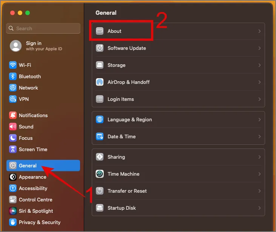The width and height of the screenshot is (276, 232).
Task: Click the Notifications bell icon
Action: [13, 115]
